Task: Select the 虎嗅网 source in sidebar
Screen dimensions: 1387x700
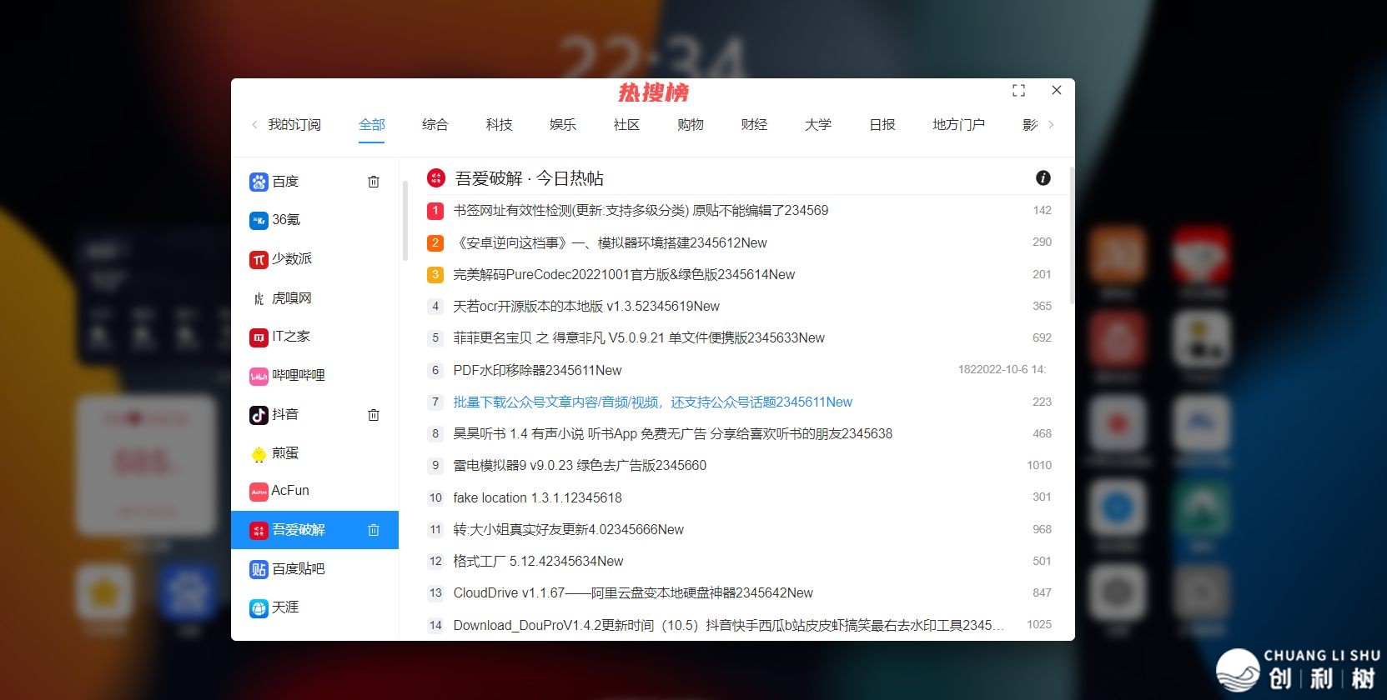Action: pyautogui.click(x=281, y=298)
